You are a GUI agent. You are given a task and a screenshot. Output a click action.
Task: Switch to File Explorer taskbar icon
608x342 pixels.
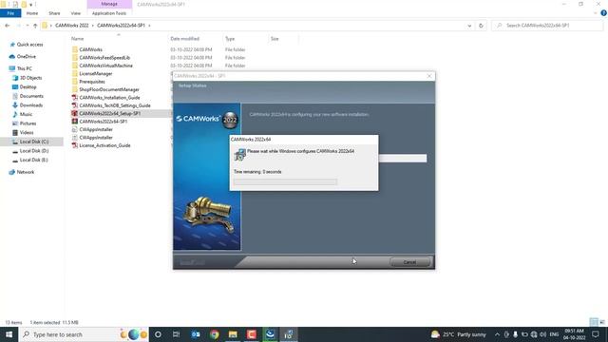pyautogui.click(x=233, y=334)
